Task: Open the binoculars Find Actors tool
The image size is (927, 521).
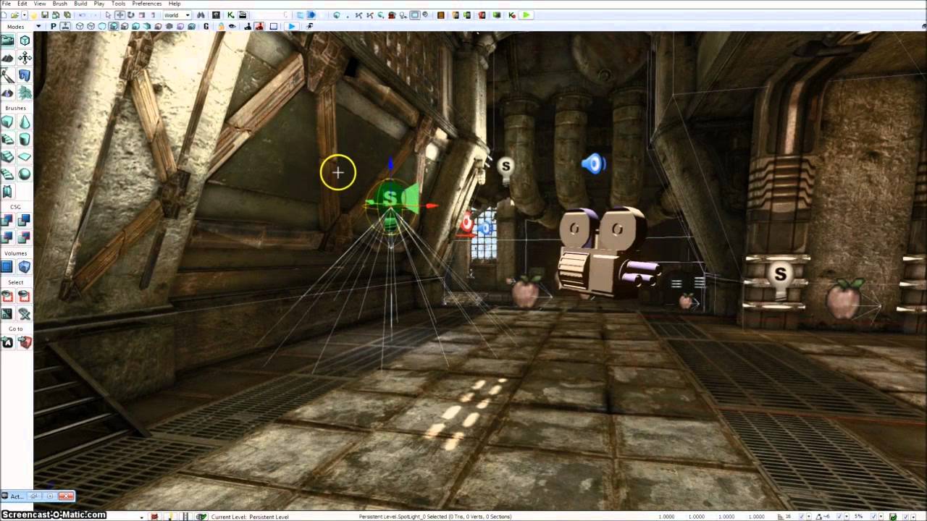Action: [201, 14]
